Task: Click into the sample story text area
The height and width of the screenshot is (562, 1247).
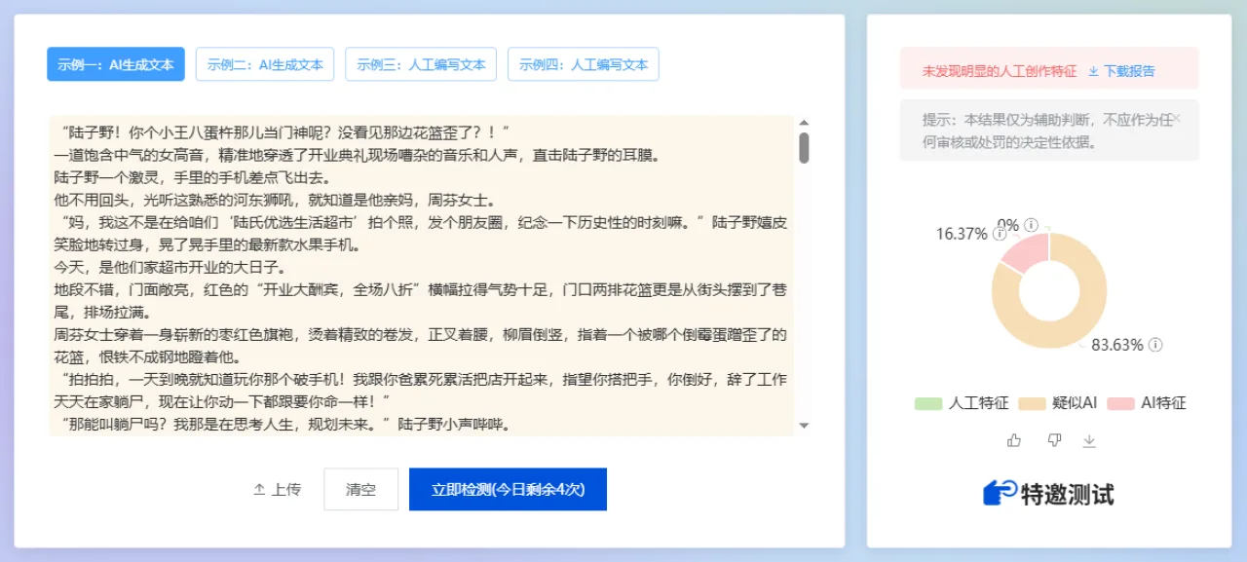Action: point(421,275)
